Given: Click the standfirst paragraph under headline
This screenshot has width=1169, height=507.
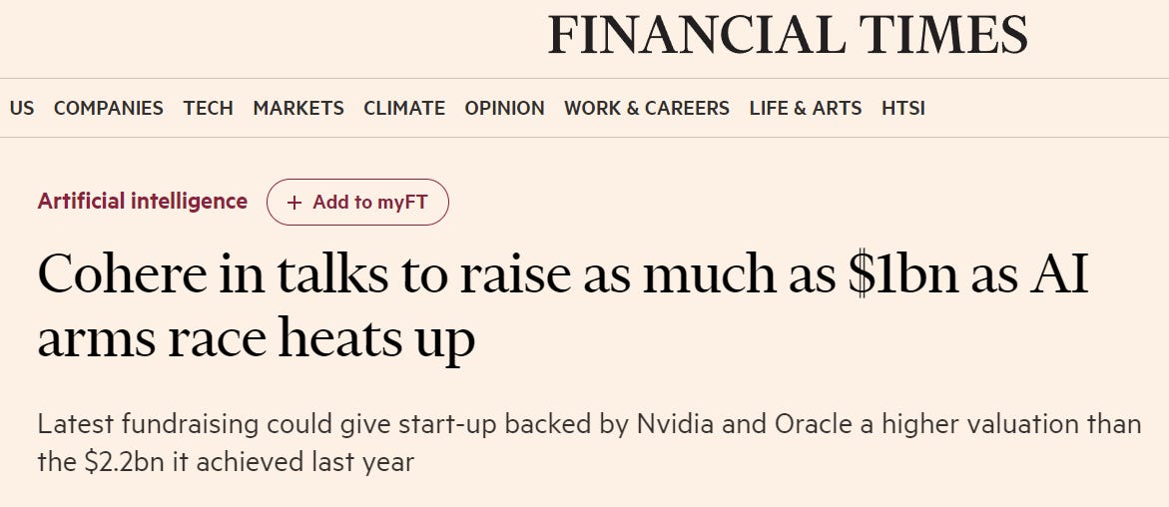Looking at the screenshot, I should click(x=587, y=443).
